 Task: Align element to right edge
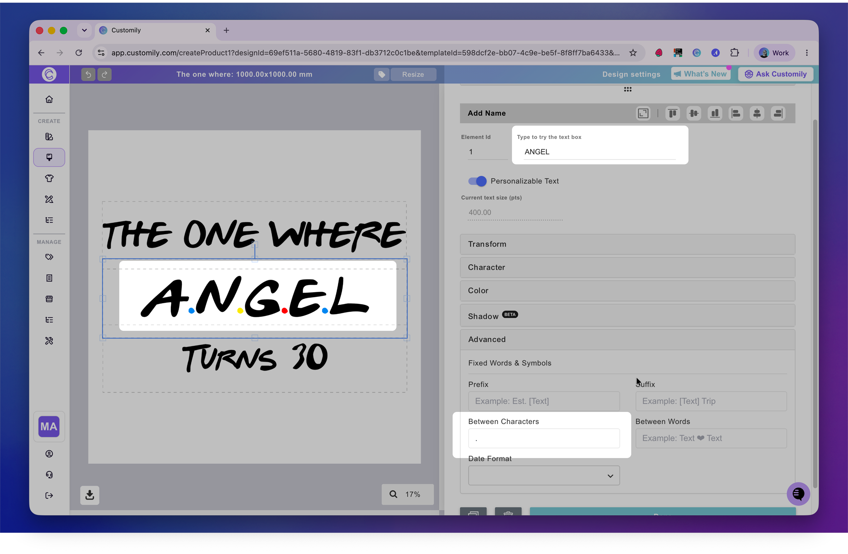pyautogui.click(x=778, y=113)
